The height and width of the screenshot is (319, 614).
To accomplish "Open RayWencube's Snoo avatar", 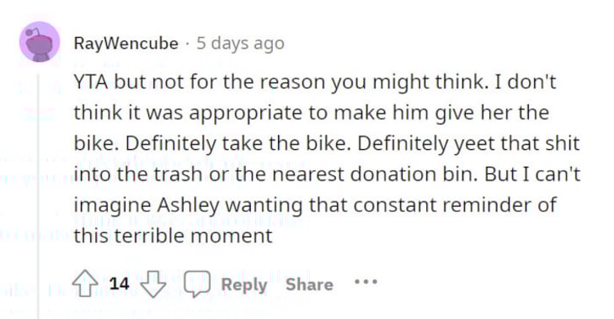I will pos(40,42).
